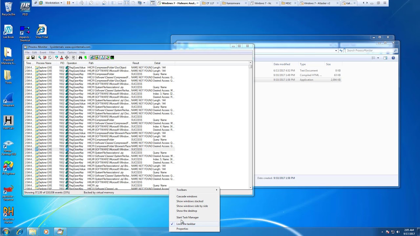Open the Virus Total desktop shortcut
Viewport: 420px width, 236px height.
tap(42, 31)
